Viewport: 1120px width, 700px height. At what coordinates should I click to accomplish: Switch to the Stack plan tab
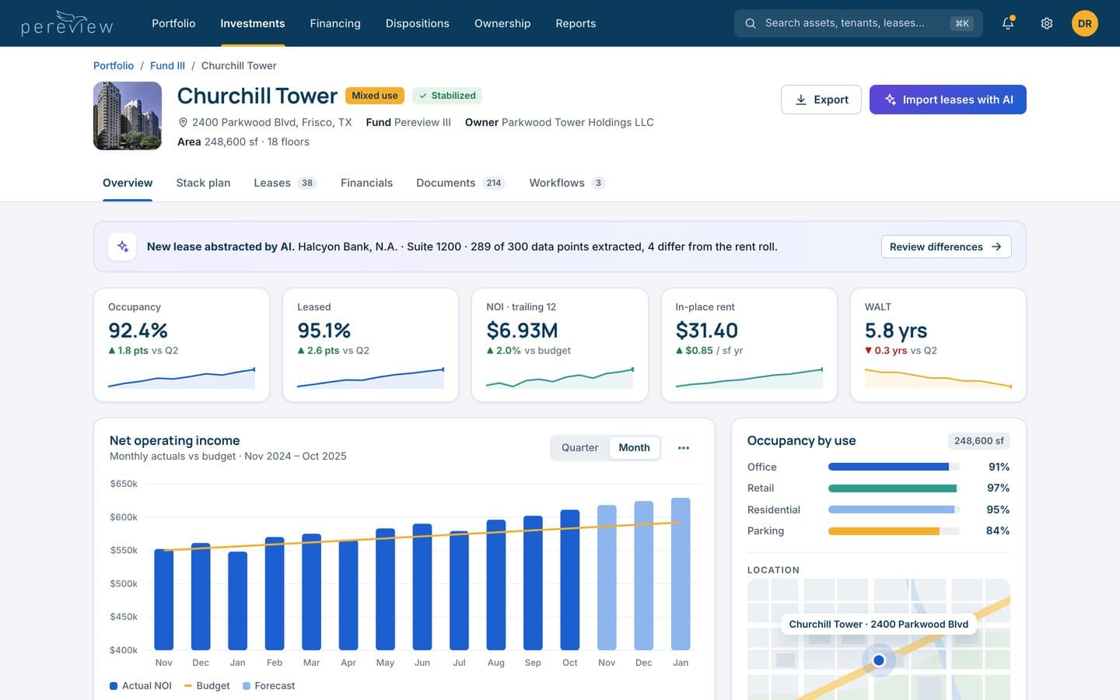[x=203, y=183]
